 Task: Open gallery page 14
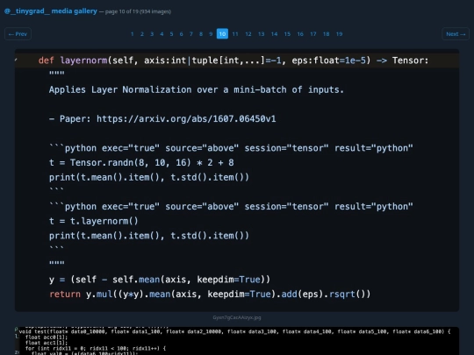point(274,34)
